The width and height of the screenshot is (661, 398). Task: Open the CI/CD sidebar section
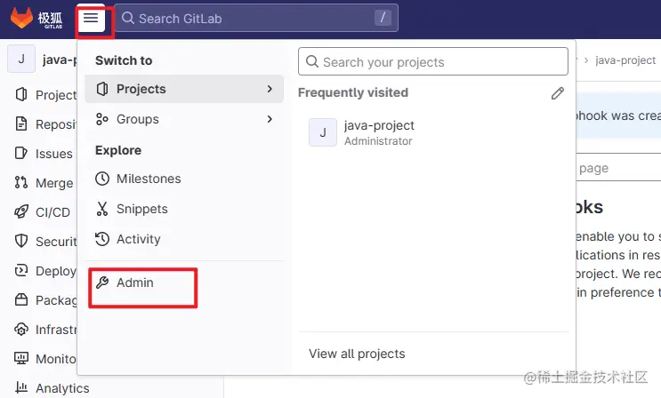coord(52,212)
